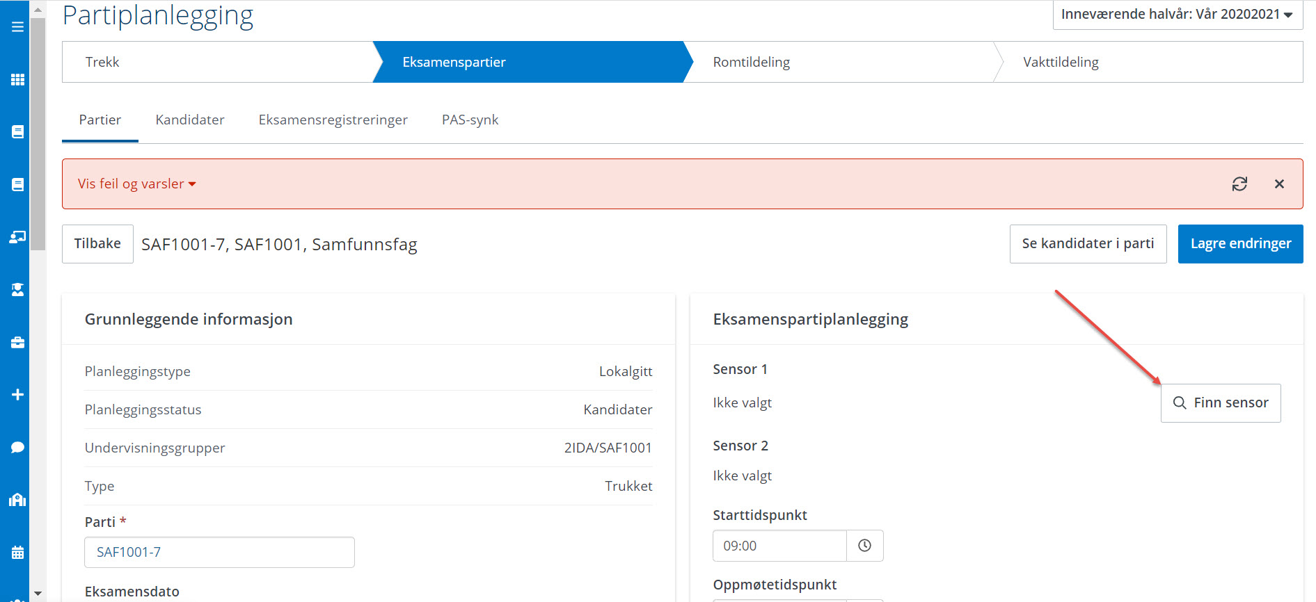Click the scrollbar down arrow

tap(38, 593)
